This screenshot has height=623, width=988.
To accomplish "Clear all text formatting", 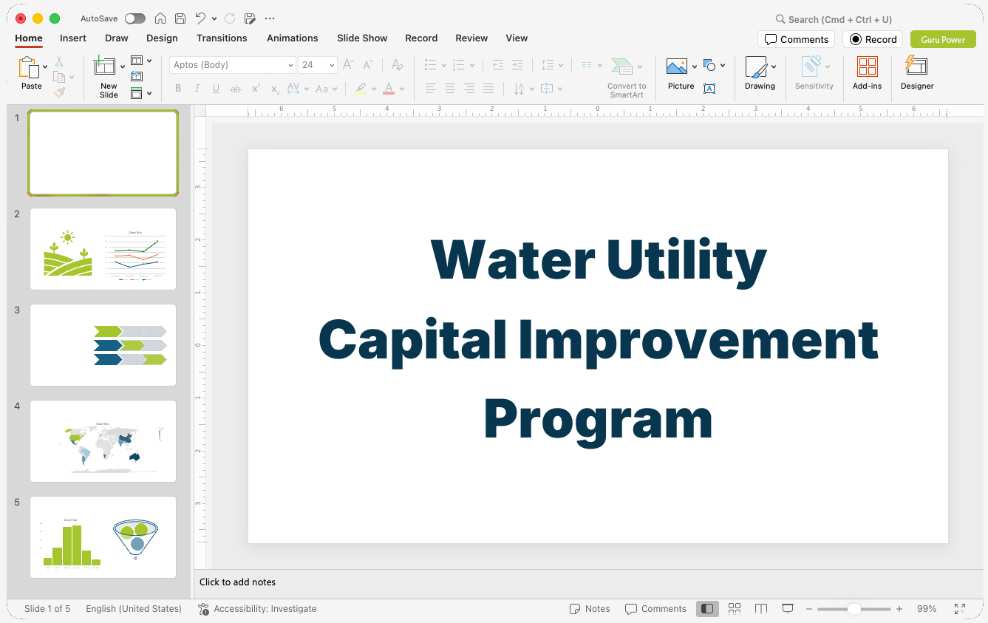I will tap(397, 65).
